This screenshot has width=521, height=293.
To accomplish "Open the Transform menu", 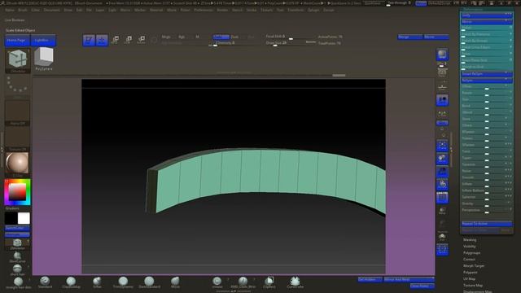I will (296, 10).
